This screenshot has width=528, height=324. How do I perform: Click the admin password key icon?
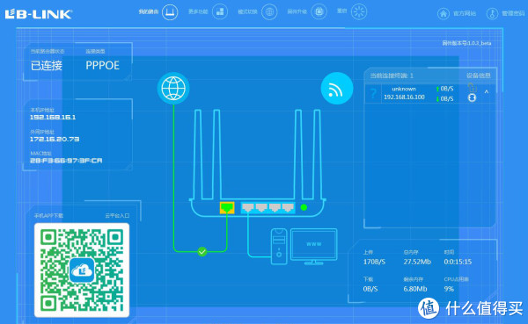(492, 14)
